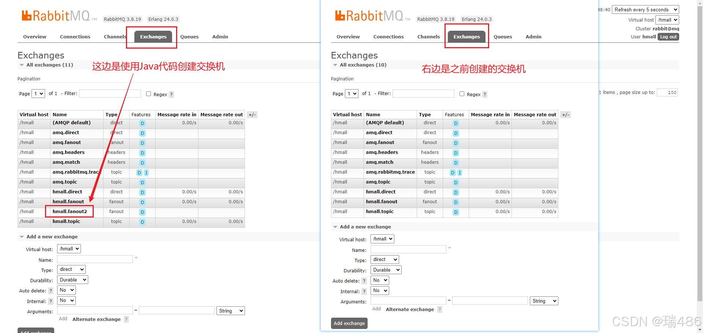Click Filter input in left window

[110, 94]
